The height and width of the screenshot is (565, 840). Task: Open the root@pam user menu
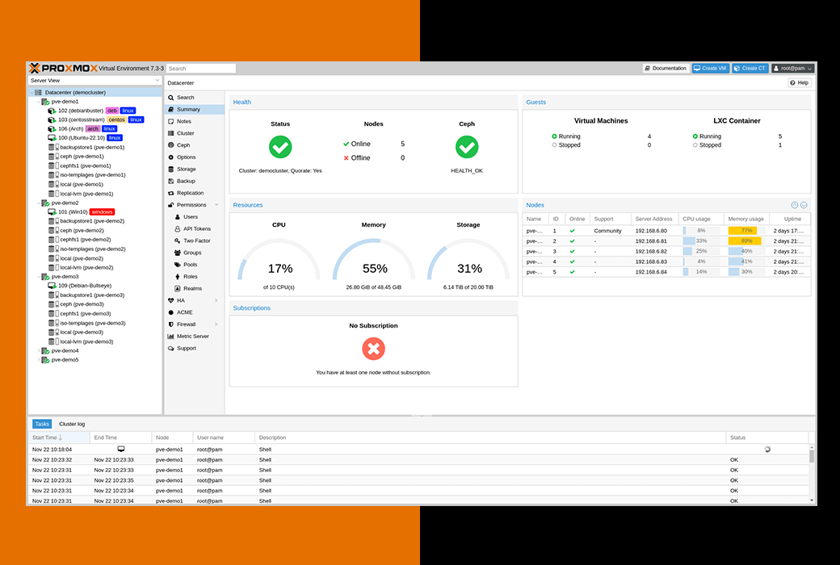coord(793,69)
